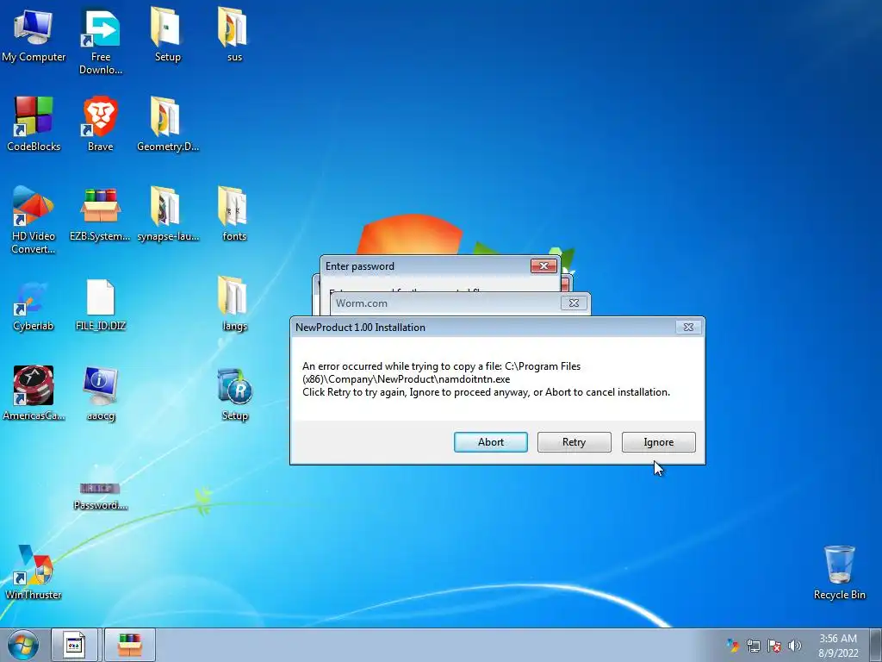The width and height of the screenshot is (882, 662).
Task: Select the sus folder icon
Action: click(234, 34)
